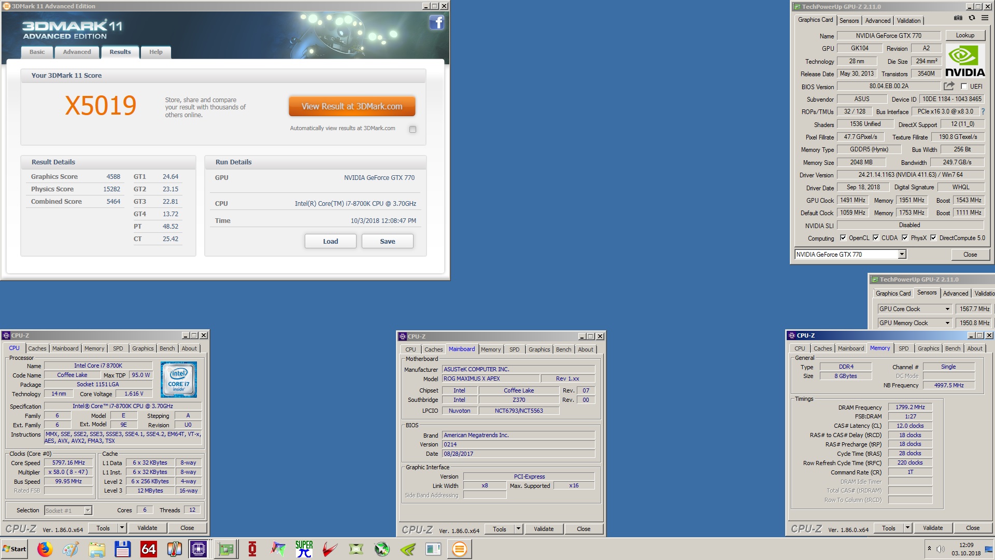Image resolution: width=995 pixels, height=560 pixels.
Task: Switch to the CPU-Z taskbar icon
Action: point(198,549)
